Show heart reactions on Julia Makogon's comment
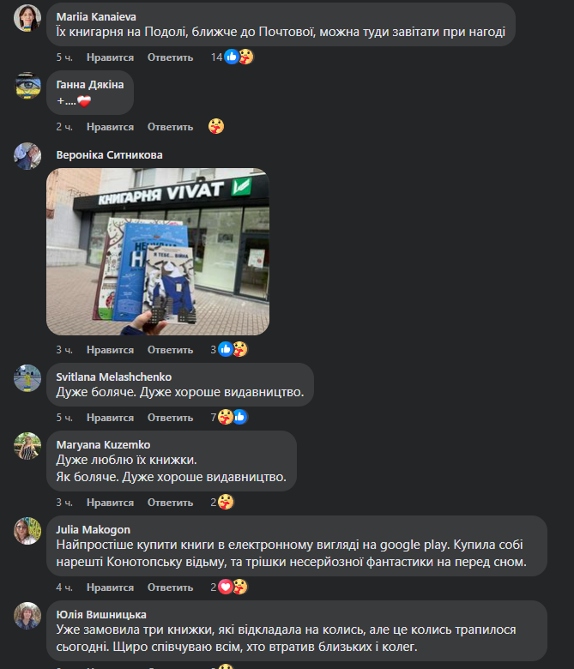Screen dimensions: 574x669 pyautogui.click(x=226, y=587)
